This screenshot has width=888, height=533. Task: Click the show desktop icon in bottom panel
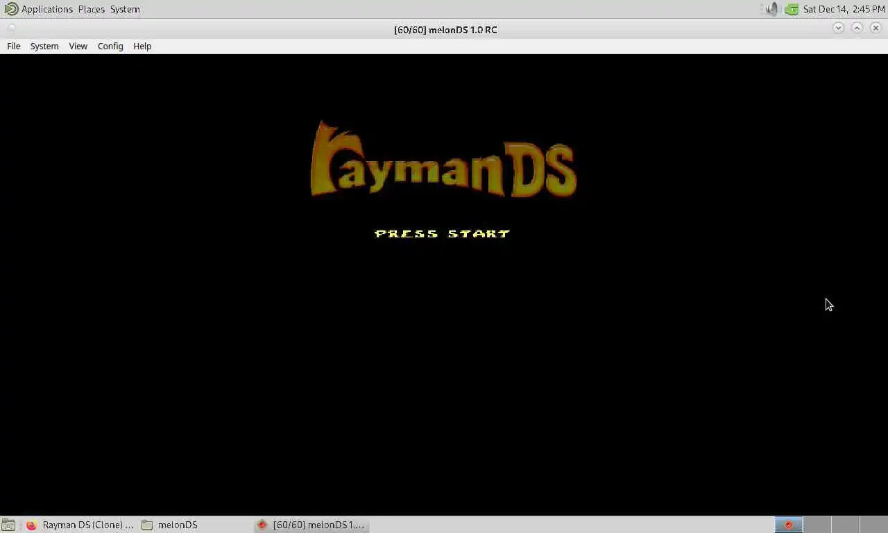pos(8,525)
